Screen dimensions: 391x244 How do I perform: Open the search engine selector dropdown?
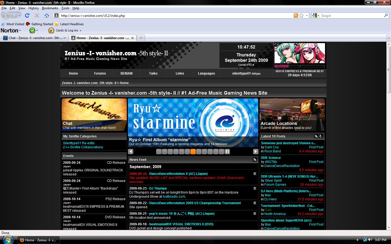[x=316, y=16]
